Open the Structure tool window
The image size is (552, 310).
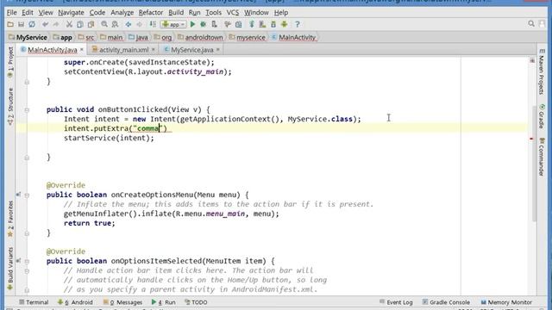point(10,107)
